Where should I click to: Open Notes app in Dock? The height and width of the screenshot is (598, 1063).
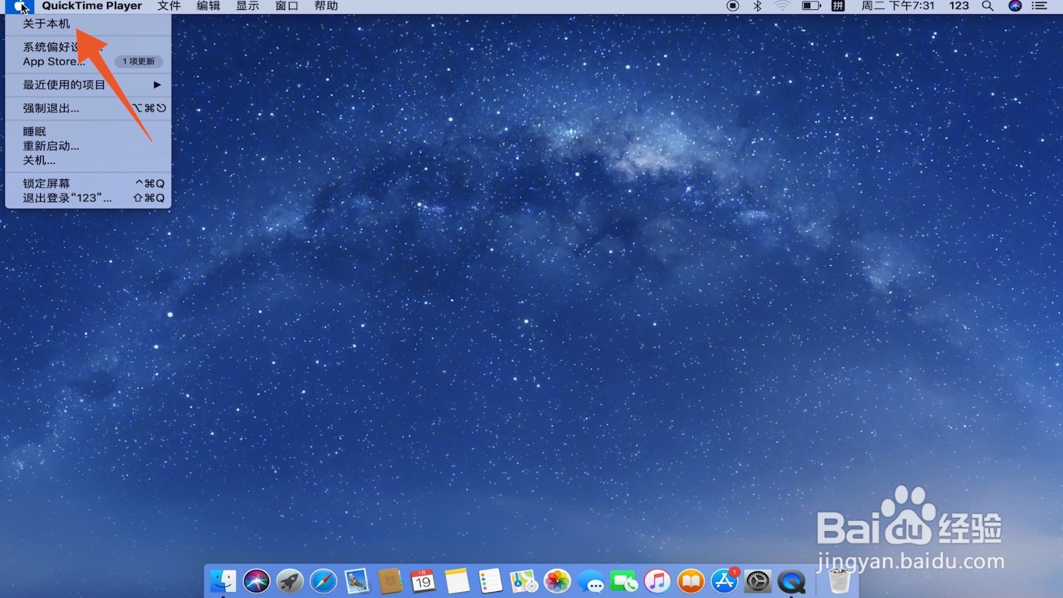point(457,581)
